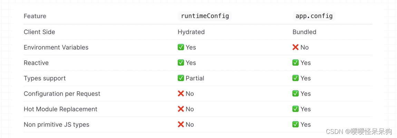Click green check for app.config Configuration per Request
397x138 pixels.
(x=296, y=93)
